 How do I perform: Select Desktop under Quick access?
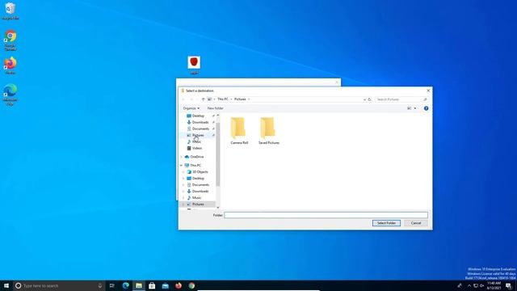click(x=198, y=116)
